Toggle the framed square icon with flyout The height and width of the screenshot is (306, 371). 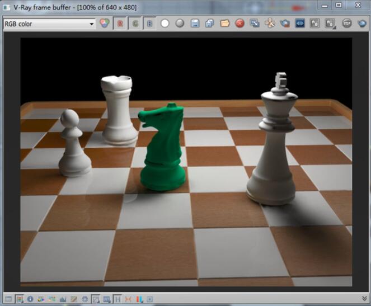coord(96,299)
